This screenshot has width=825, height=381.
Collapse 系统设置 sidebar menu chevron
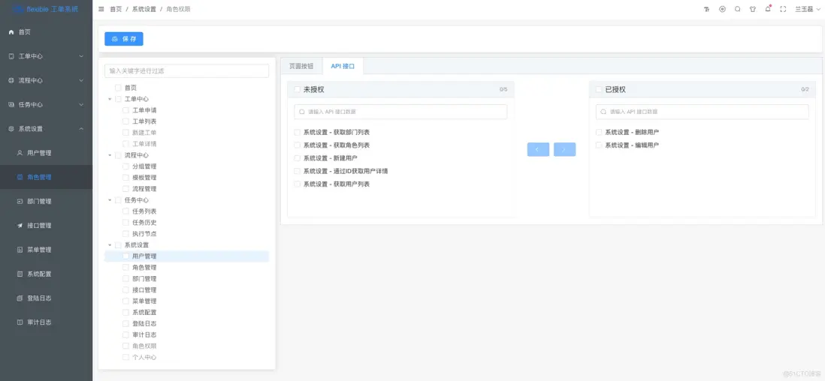81,129
